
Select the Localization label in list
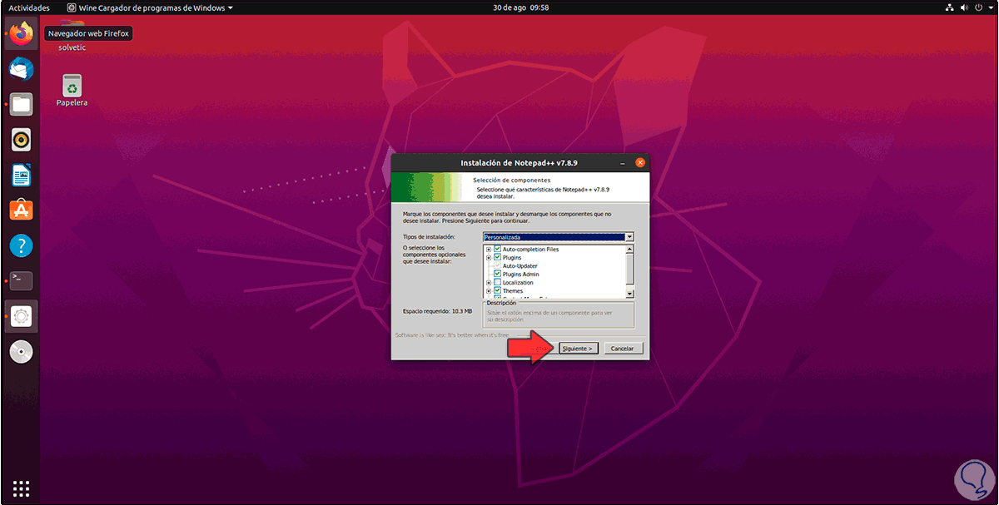pyautogui.click(x=518, y=282)
